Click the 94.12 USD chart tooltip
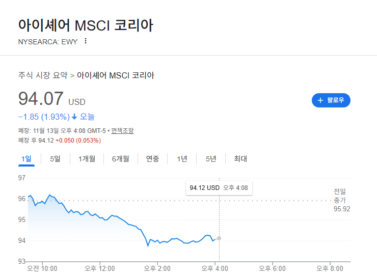This screenshot has width=377, height=276. tap(219, 188)
